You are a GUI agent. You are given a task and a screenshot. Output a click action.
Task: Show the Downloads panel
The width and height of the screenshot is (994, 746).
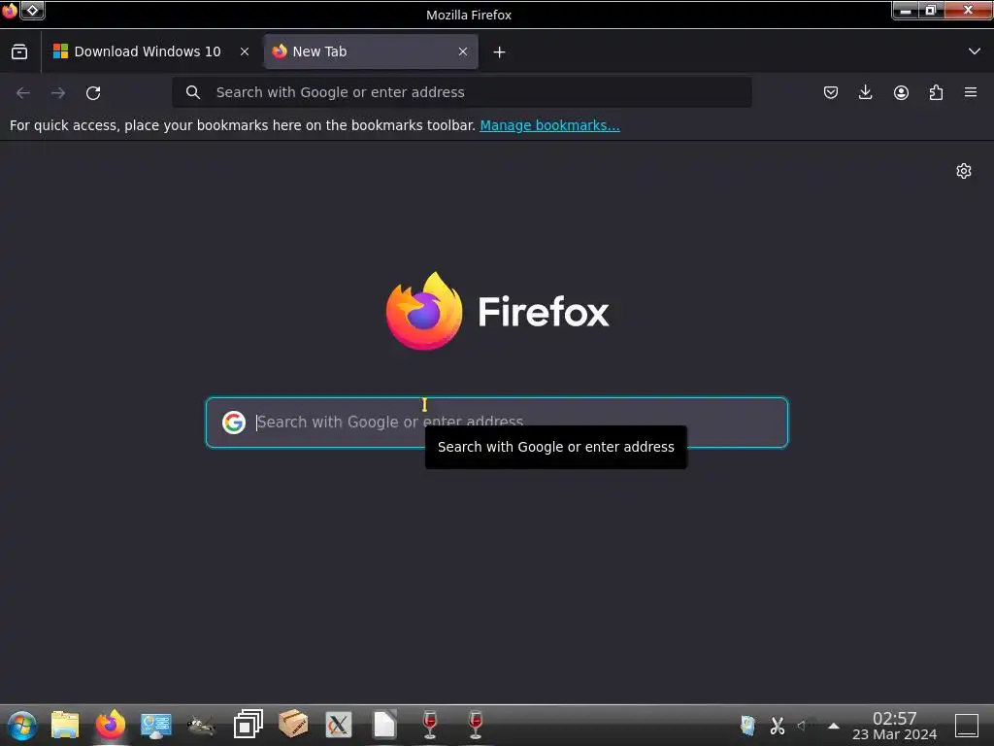[865, 92]
